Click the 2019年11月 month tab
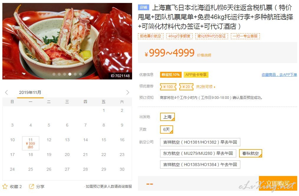The height and width of the screenshot is (196, 299). pos(30,92)
